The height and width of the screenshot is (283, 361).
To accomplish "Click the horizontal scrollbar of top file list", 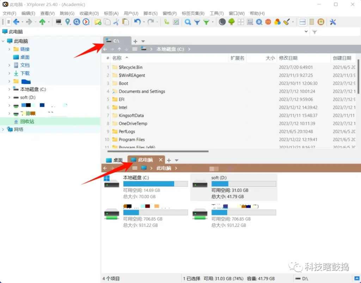I will (158, 151).
